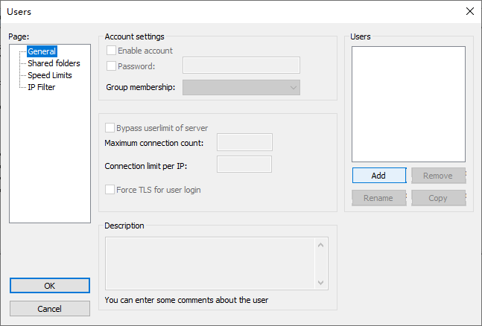Viewport: 482px width, 326px height.
Task: Click the Copy user button
Action: click(438, 198)
